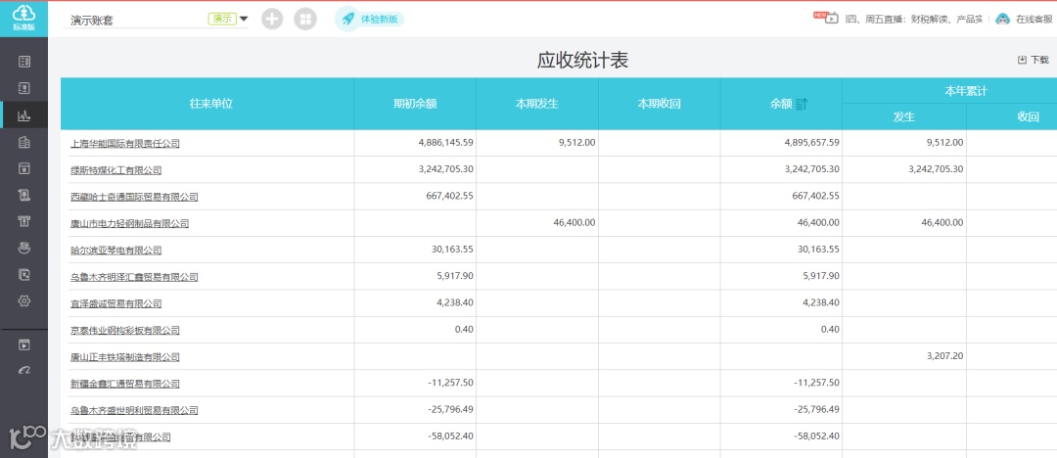
Task: Click 余额 value -25,796.49
Action: [x=817, y=409]
